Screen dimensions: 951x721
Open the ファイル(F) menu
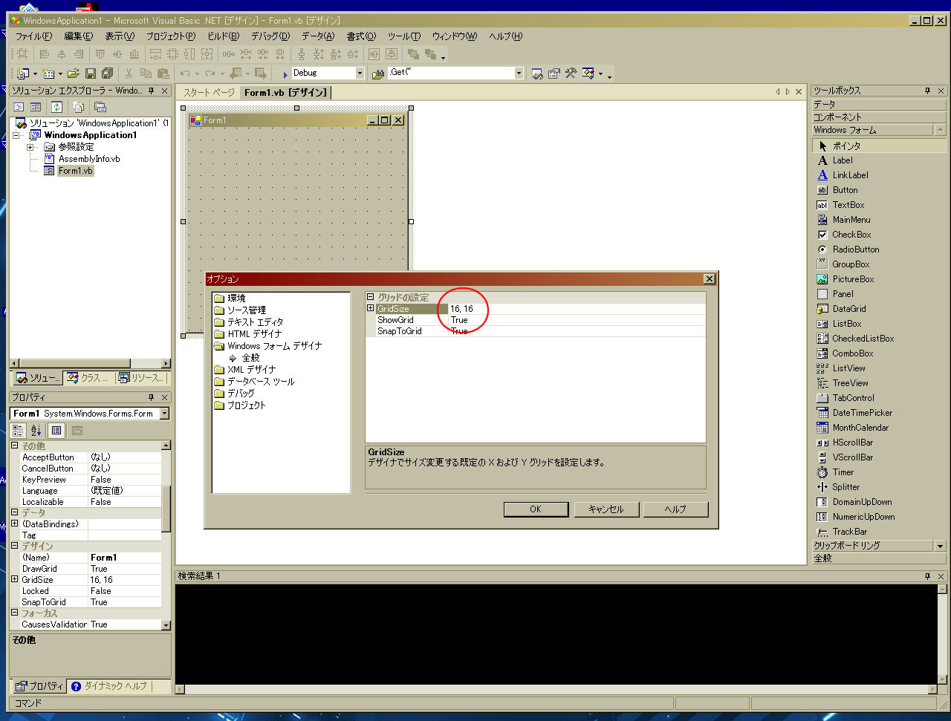(x=33, y=36)
